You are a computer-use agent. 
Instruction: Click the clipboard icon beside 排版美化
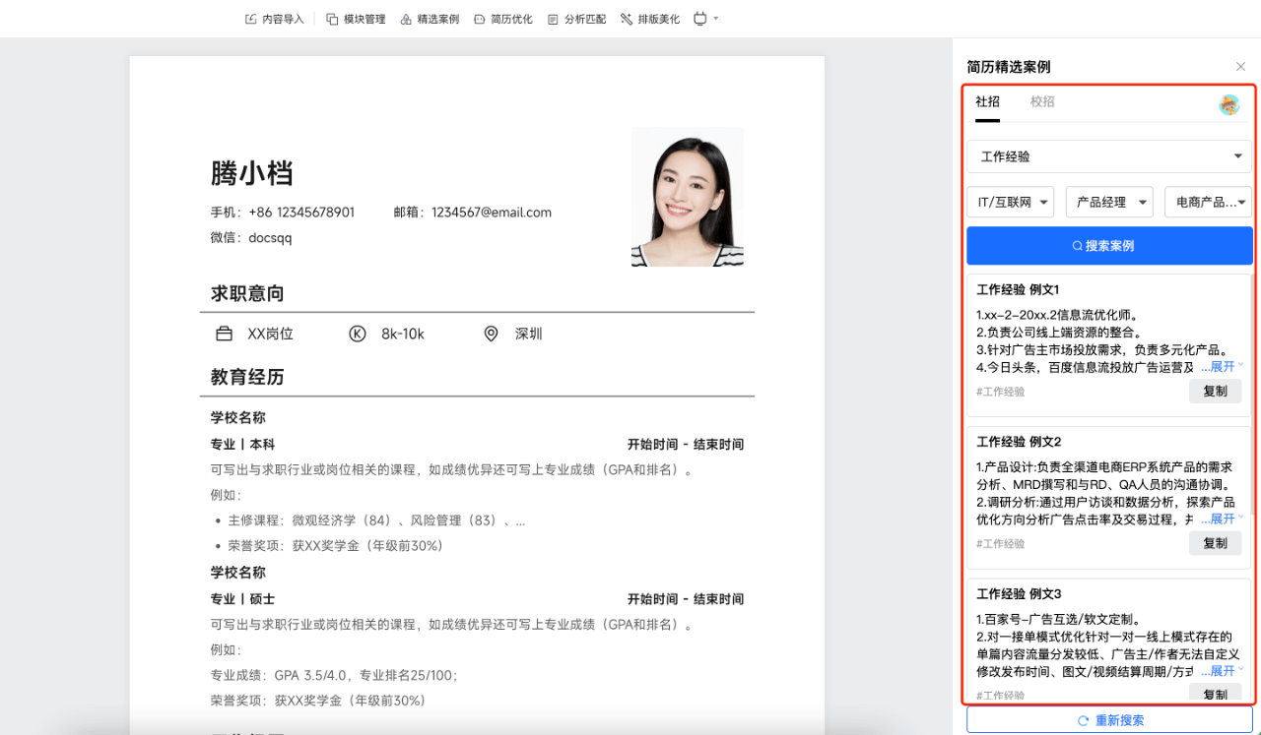point(697,18)
